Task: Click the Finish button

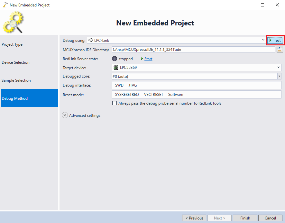Action: pyautogui.click(x=245, y=218)
